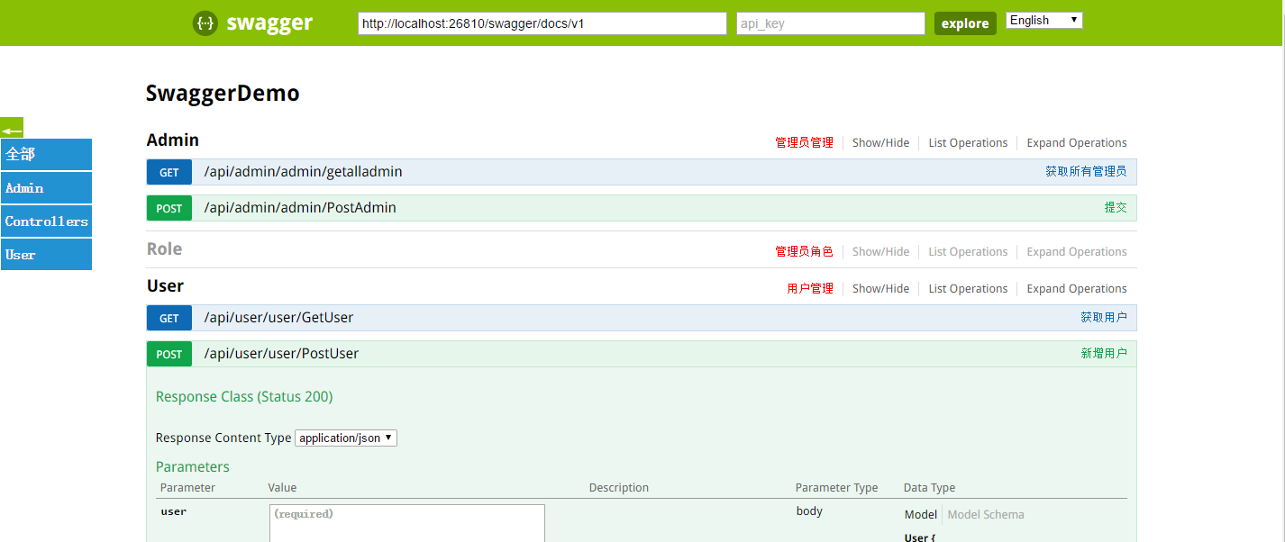
Task: Select the User sidebar tab
Action: 46,254
